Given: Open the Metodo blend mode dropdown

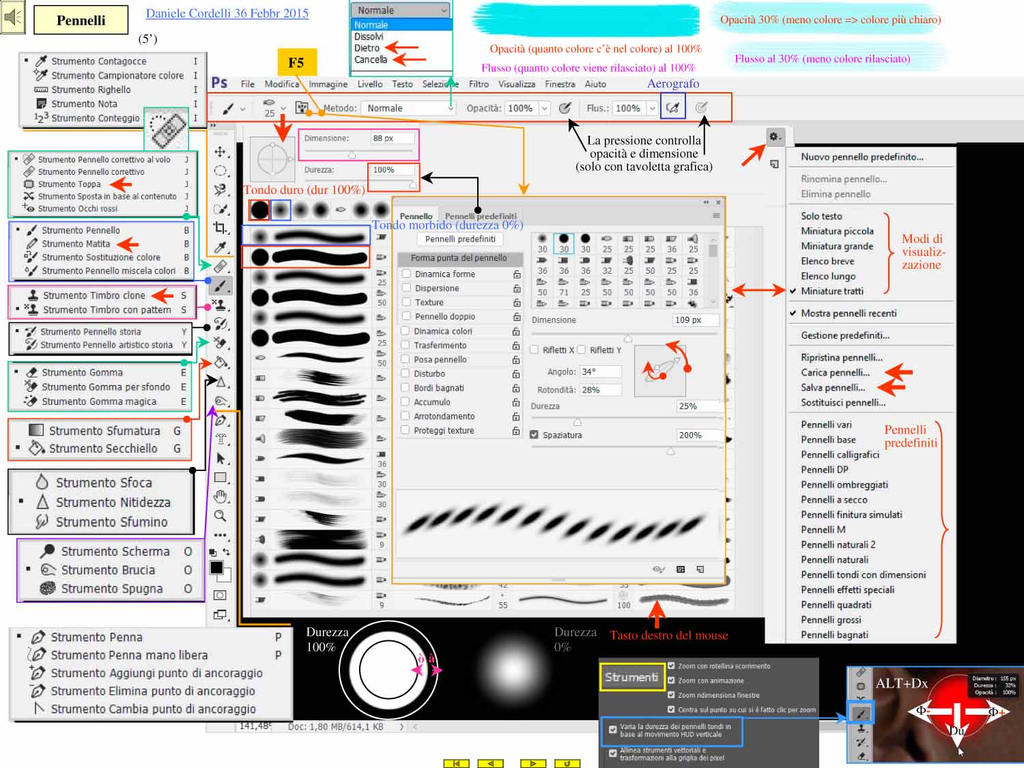Looking at the screenshot, I should click(x=409, y=108).
